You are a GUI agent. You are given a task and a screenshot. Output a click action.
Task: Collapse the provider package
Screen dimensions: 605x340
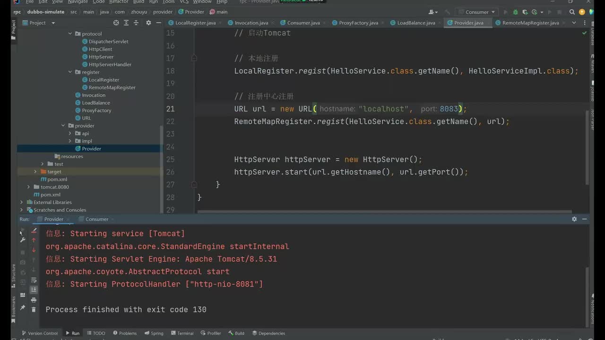63,126
